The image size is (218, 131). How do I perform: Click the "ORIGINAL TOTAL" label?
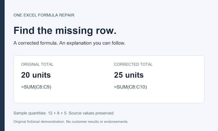37,64
